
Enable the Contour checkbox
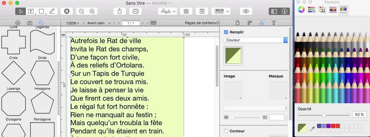[226, 131]
